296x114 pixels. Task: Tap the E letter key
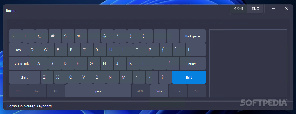click(61, 50)
